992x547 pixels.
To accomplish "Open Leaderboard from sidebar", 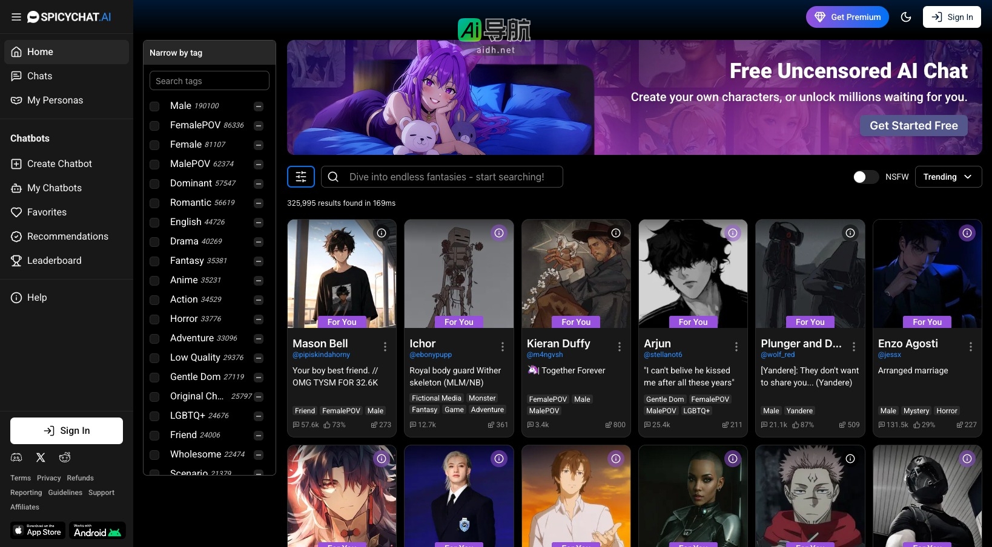I will click(x=54, y=261).
